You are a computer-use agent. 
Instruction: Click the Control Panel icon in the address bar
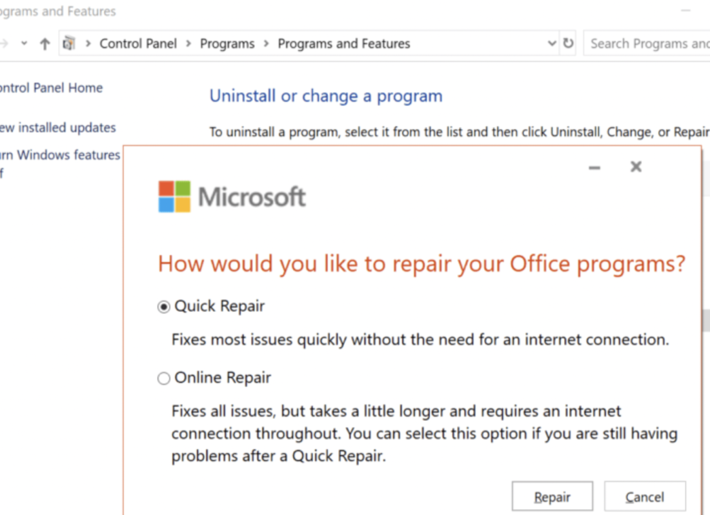68,43
